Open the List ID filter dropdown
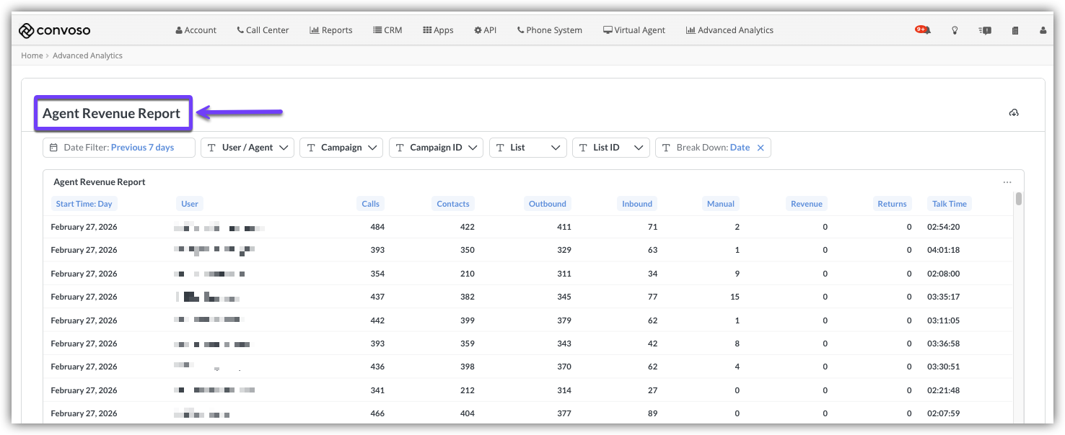 (x=610, y=148)
